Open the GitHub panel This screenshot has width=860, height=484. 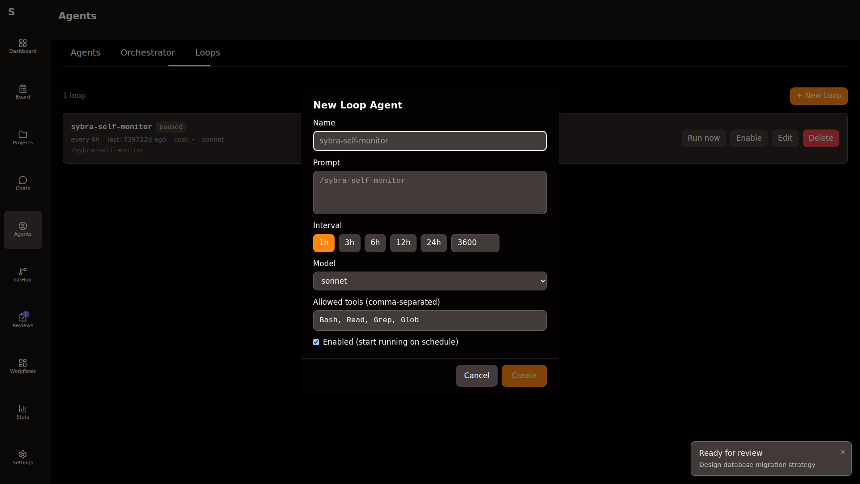(22, 275)
